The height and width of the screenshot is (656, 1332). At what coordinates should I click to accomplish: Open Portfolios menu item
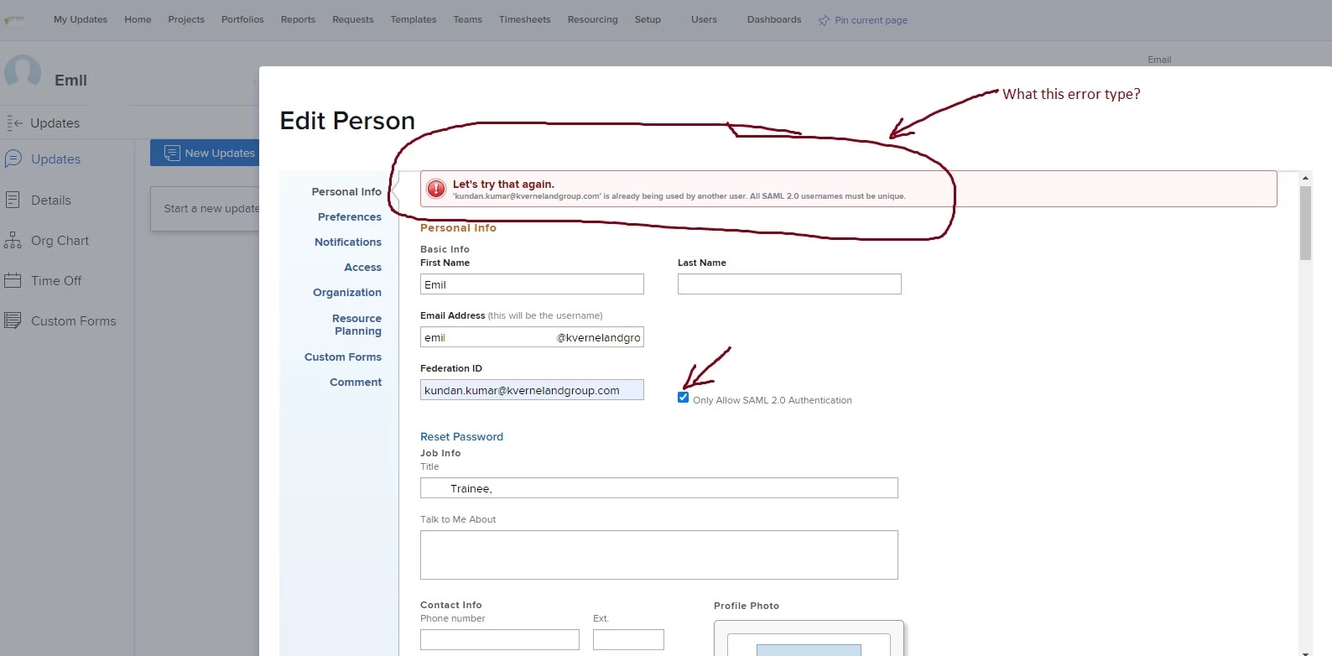242,19
